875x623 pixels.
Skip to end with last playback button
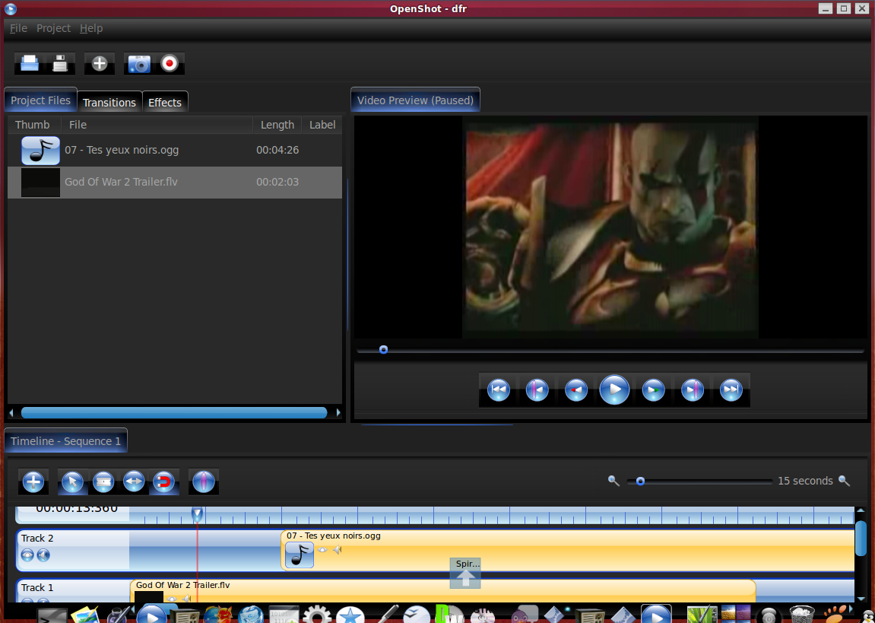(x=731, y=390)
